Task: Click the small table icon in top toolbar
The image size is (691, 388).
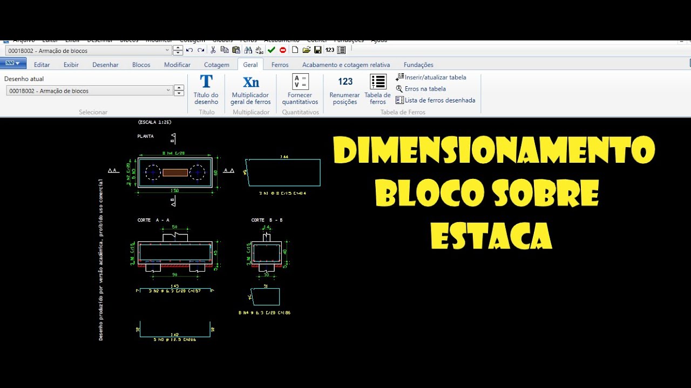Action: pyautogui.click(x=341, y=50)
